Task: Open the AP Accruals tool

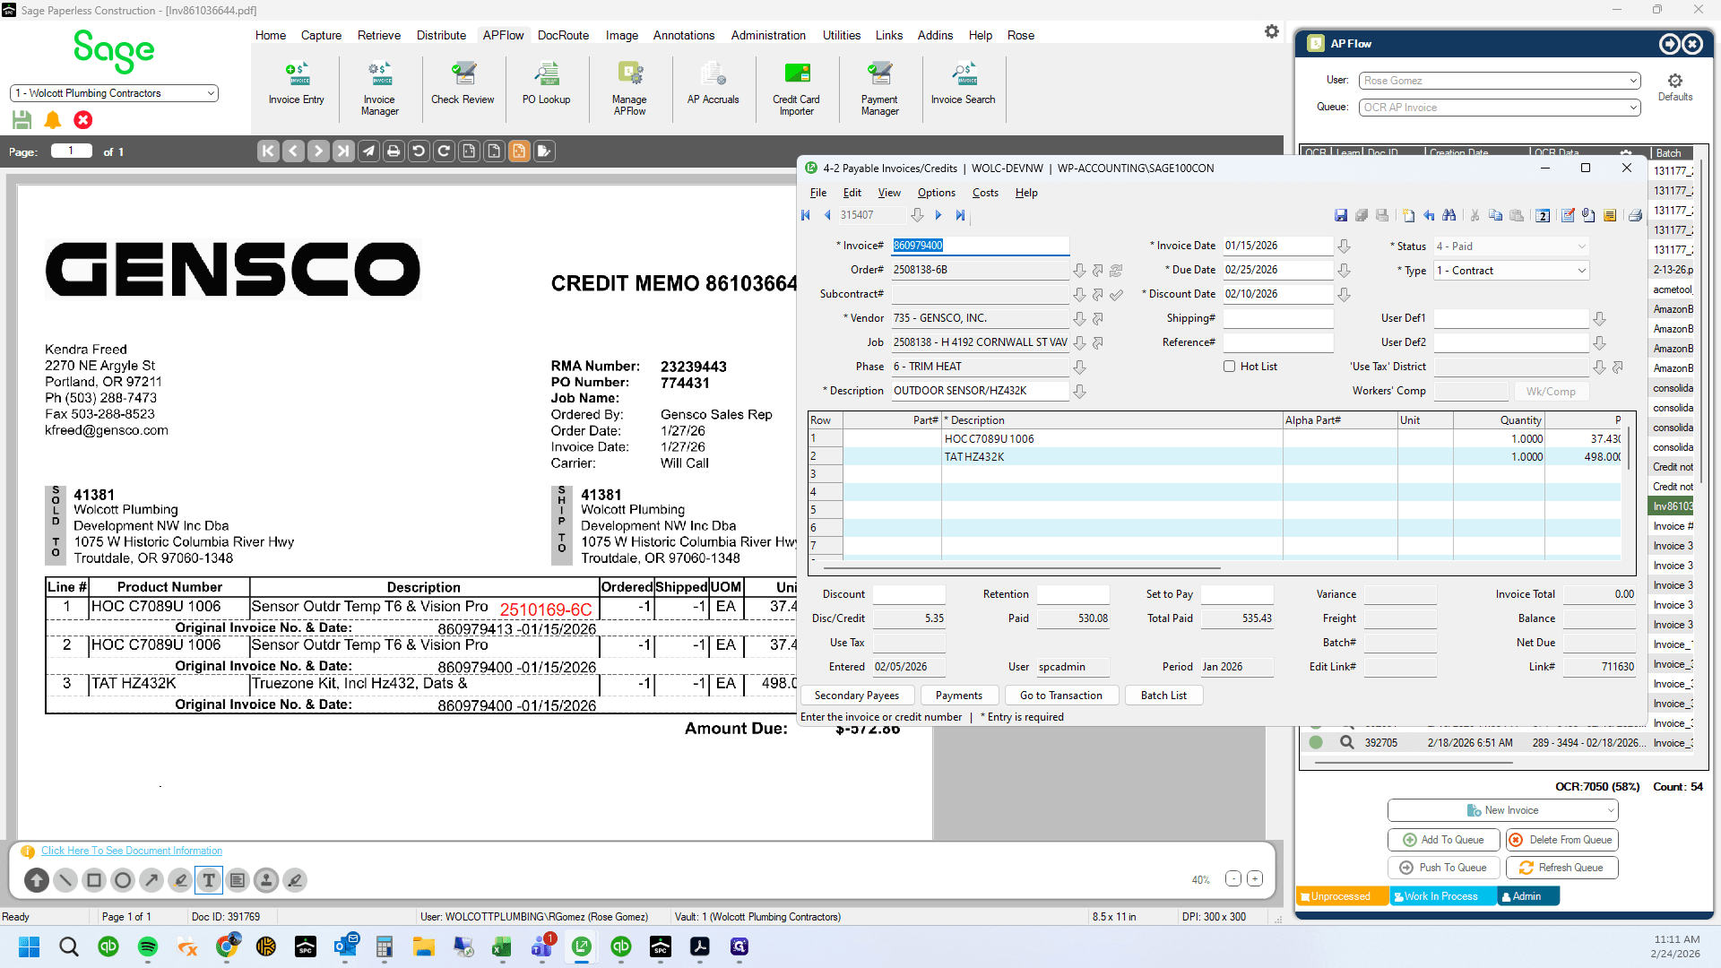Action: pos(713,84)
